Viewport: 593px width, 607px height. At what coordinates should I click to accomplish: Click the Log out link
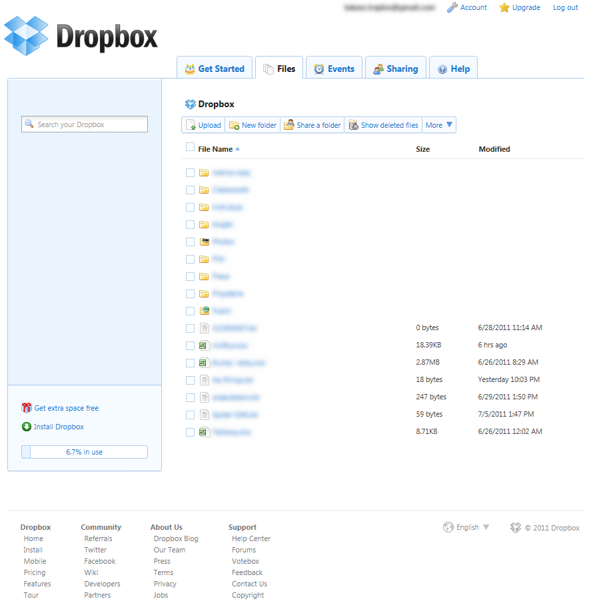565,7
